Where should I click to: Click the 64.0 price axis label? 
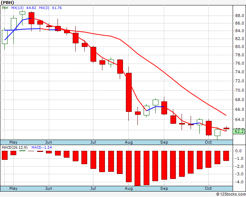coord(239,119)
